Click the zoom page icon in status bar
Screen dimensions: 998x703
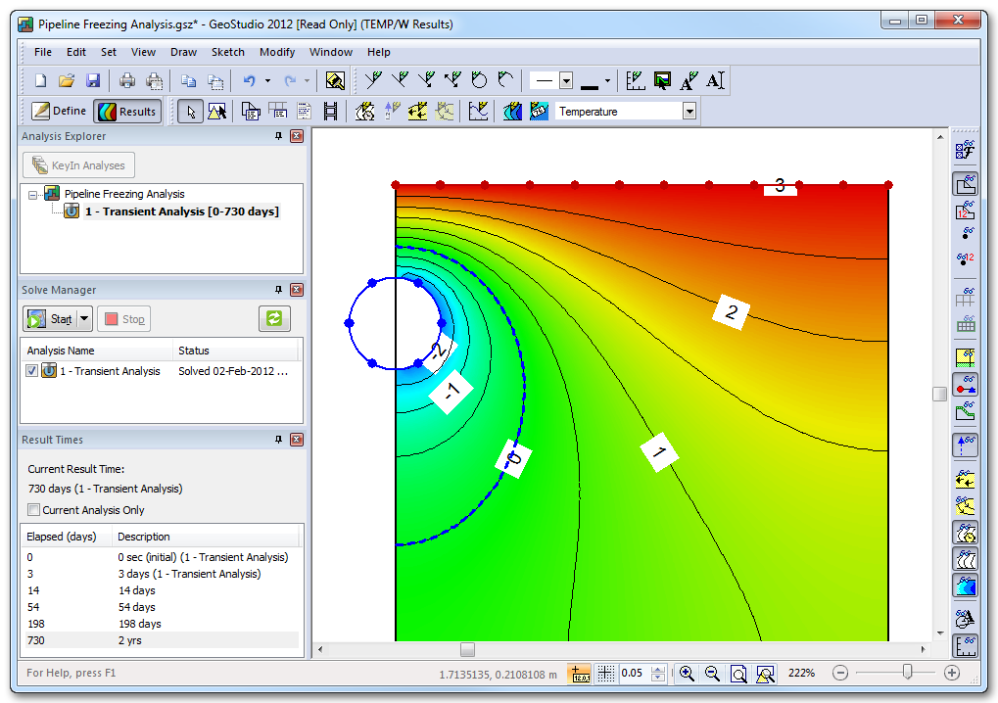pyautogui.click(x=738, y=673)
